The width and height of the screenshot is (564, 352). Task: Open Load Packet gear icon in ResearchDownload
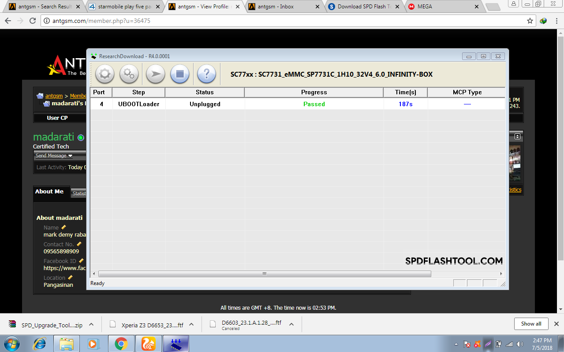105,74
